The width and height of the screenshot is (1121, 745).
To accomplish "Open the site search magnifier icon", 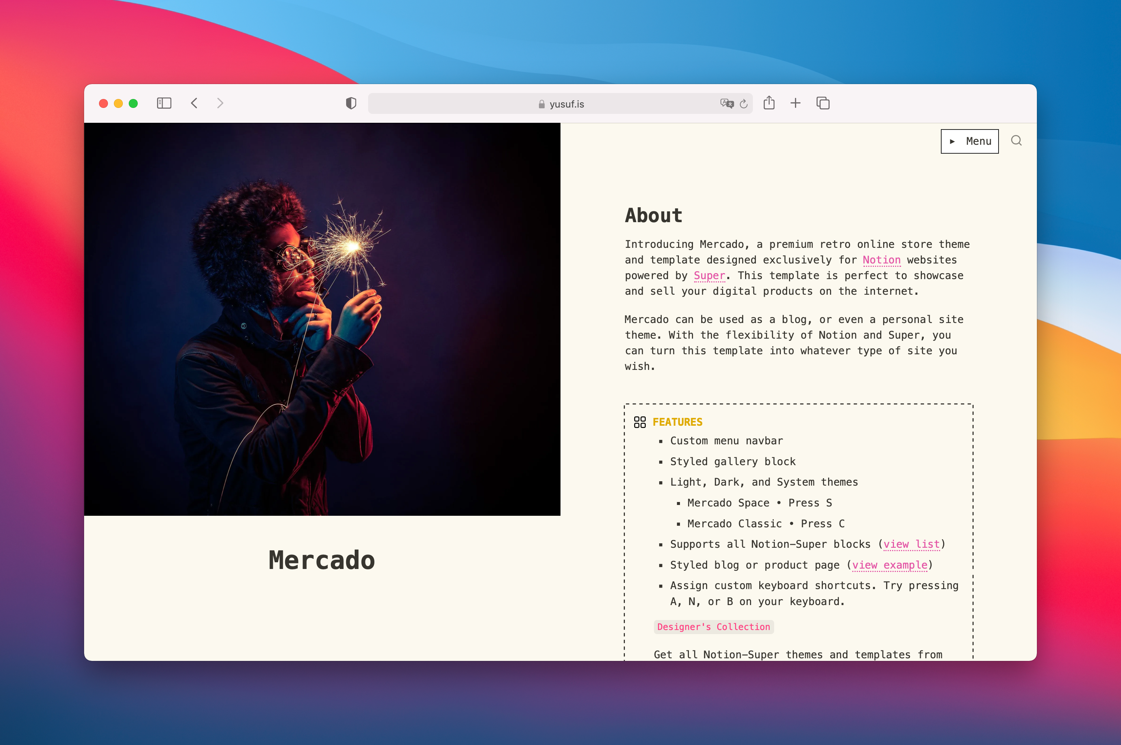I will click(x=1016, y=141).
